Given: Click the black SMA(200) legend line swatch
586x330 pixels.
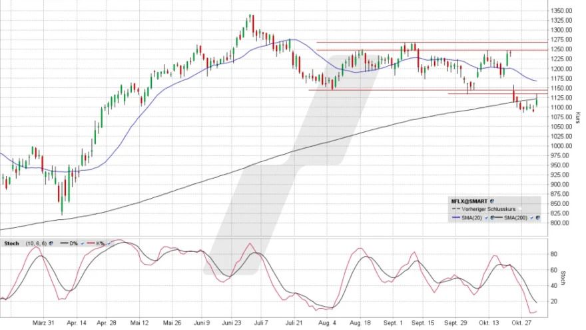Looking at the screenshot, I should (499, 218).
